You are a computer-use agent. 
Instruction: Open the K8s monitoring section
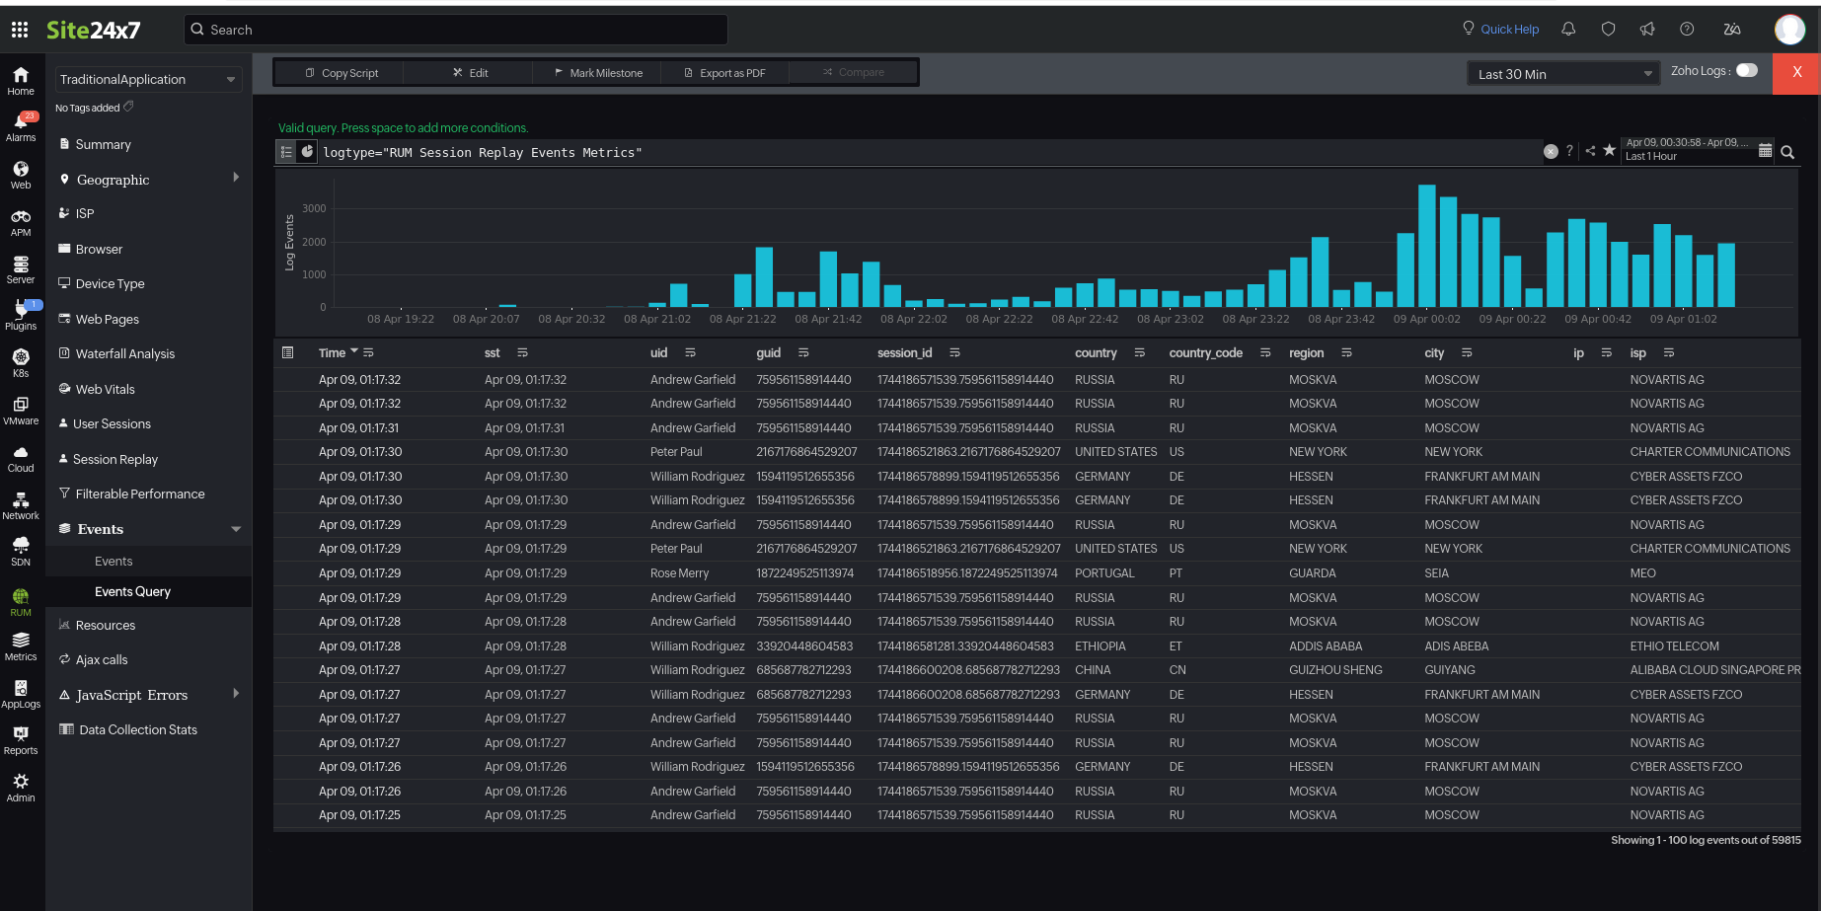pyautogui.click(x=21, y=362)
